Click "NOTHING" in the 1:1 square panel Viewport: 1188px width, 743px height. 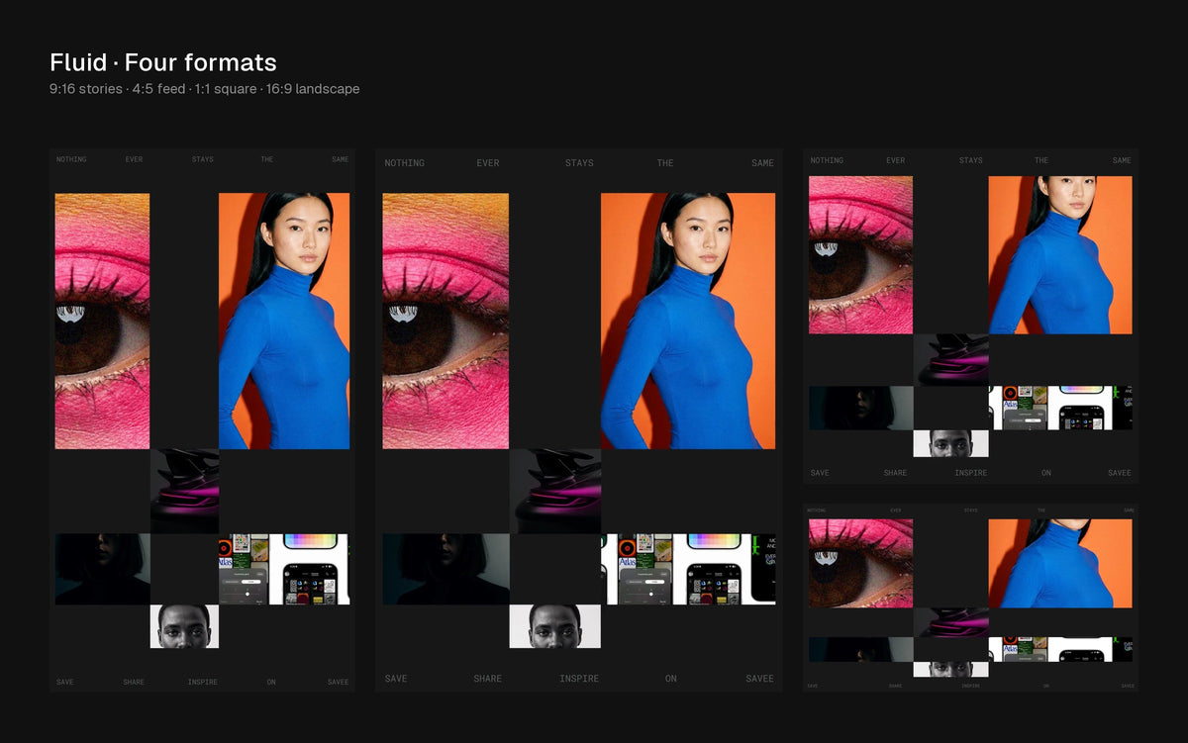click(x=827, y=160)
